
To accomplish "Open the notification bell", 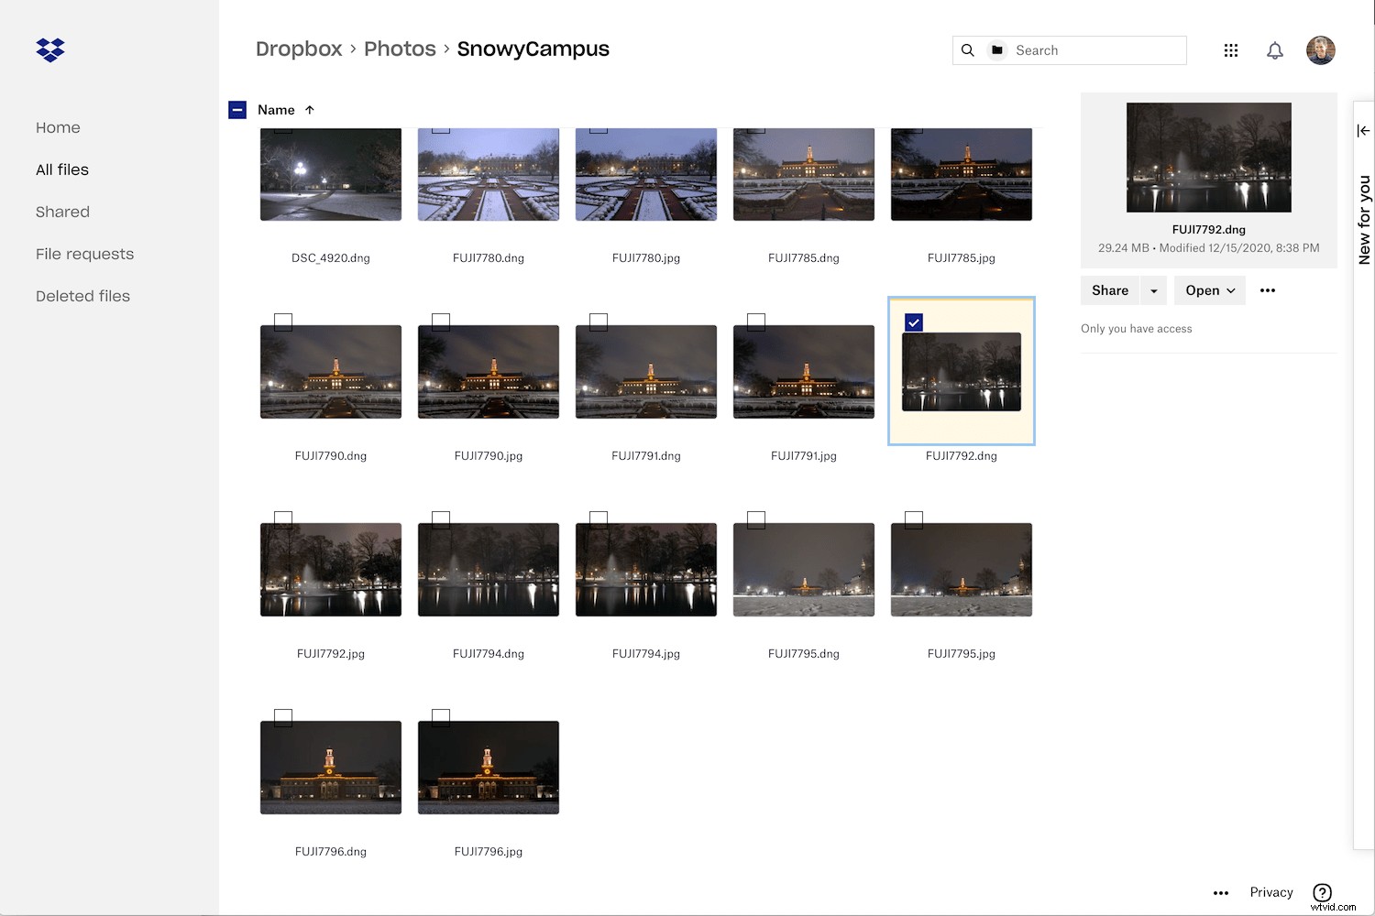I will coord(1275,50).
